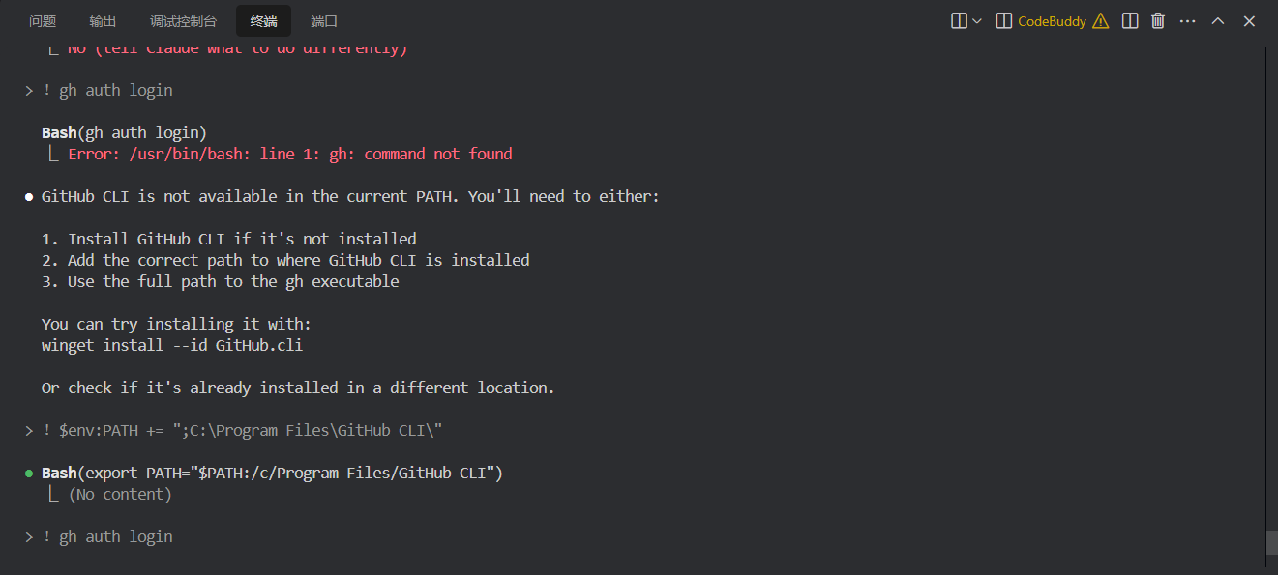Switch to the 输出 output tab
1278x575 pixels.
pyautogui.click(x=103, y=21)
